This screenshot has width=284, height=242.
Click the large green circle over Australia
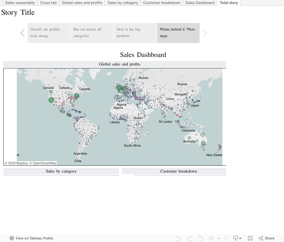coord(203,143)
